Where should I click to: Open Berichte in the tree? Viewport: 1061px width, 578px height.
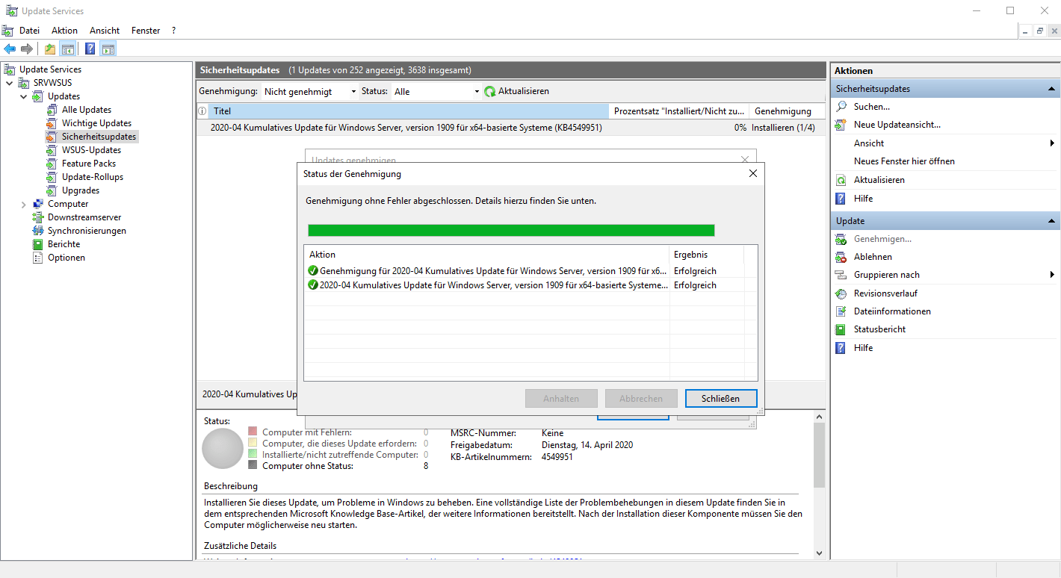click(64, 244)
